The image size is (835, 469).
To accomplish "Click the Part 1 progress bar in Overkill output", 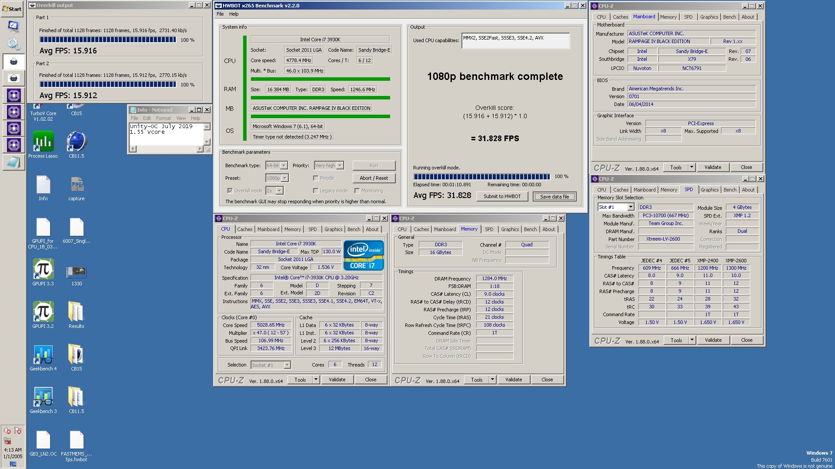I will [x=108, y=40].
